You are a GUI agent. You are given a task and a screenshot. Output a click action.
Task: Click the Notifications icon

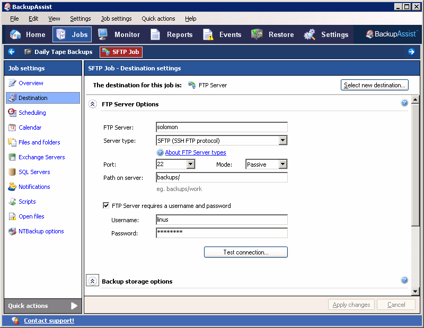click(x=12, y=187)
